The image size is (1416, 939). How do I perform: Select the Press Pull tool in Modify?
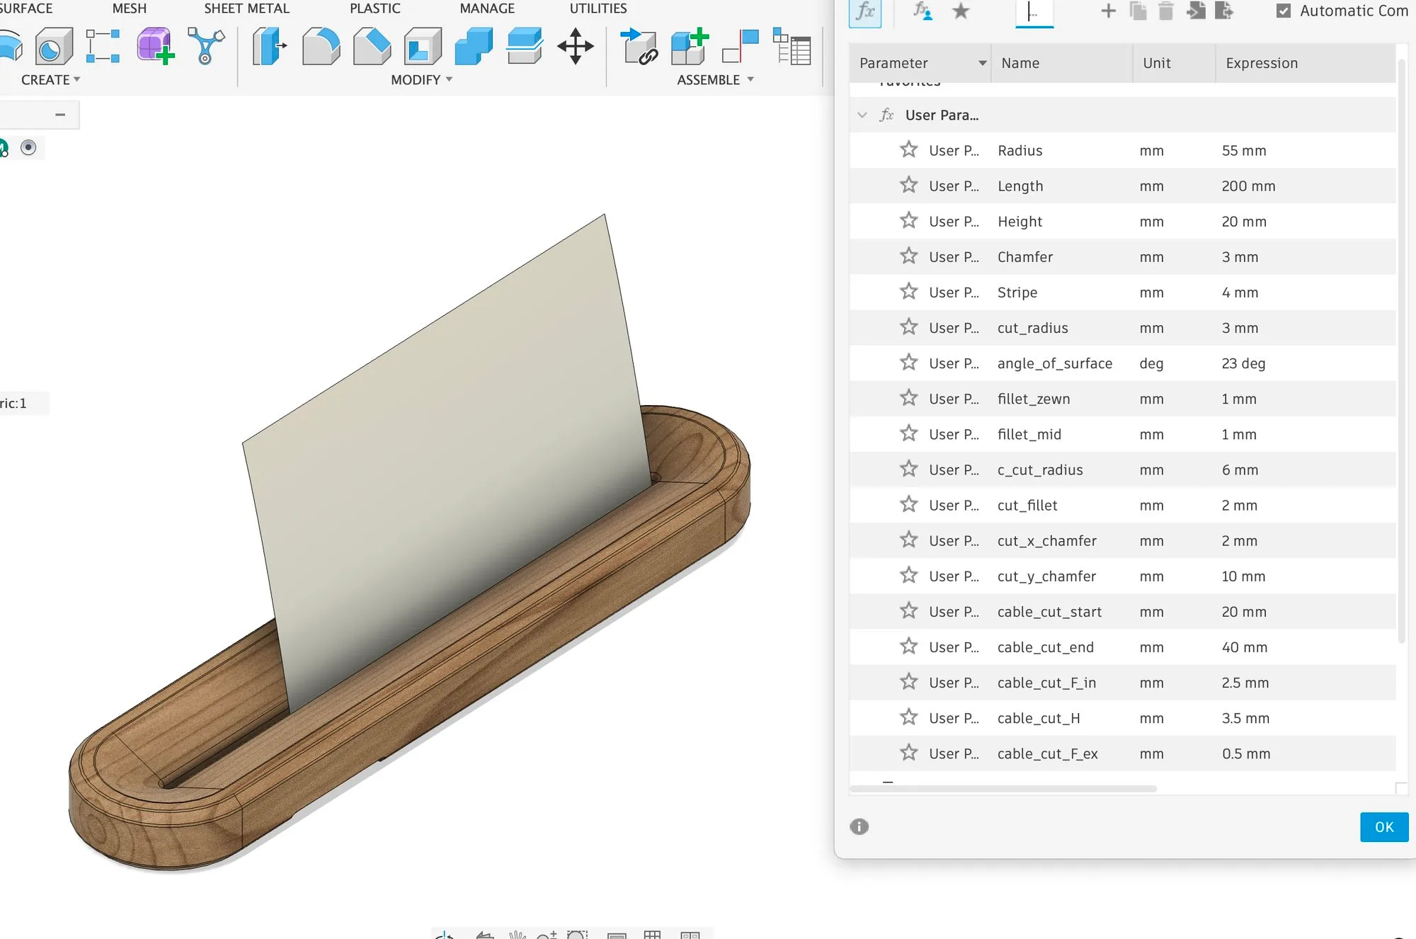(269, 47)
